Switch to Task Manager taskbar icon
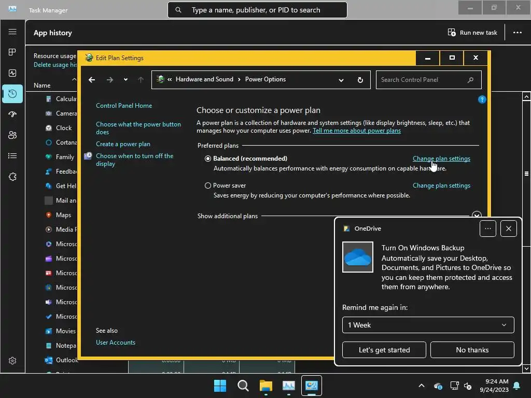The image size is (531, 398). pos(288,386)
